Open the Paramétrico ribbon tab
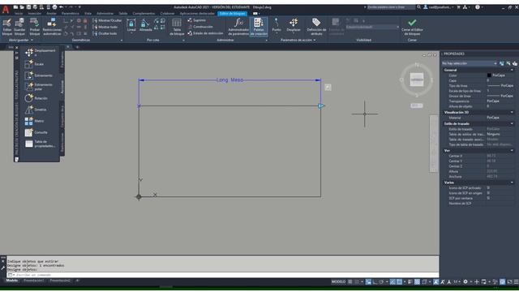This screenshot has width=519, height=292. 71,14
